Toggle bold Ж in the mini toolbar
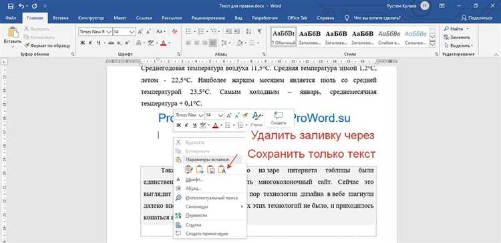This screenshot has height=243, width=501. (x=178, y=125)
